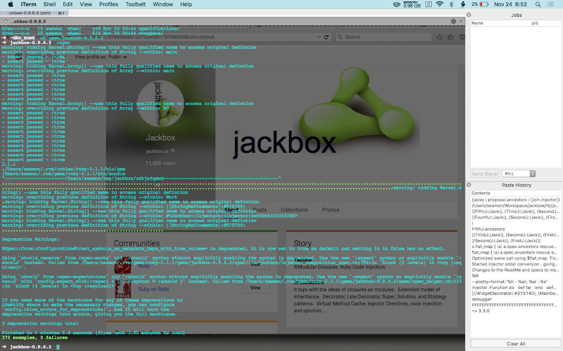Open the URL bar history dropdown arrow
Screen dimensions: 563x351
[x=319, y=37]
